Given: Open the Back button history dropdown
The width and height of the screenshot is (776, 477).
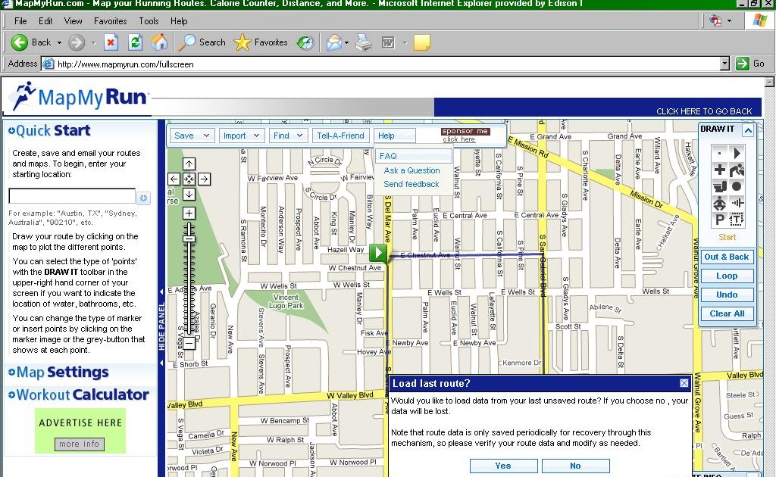Looking at the screenshot, I should (59, 42).
